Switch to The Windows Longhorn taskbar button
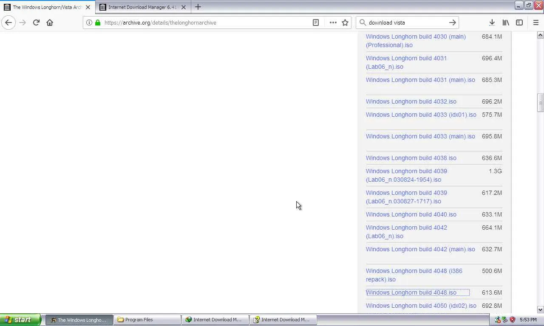This screenshot has height=326, width=544. pyautogui.click(x=79, y=320)
